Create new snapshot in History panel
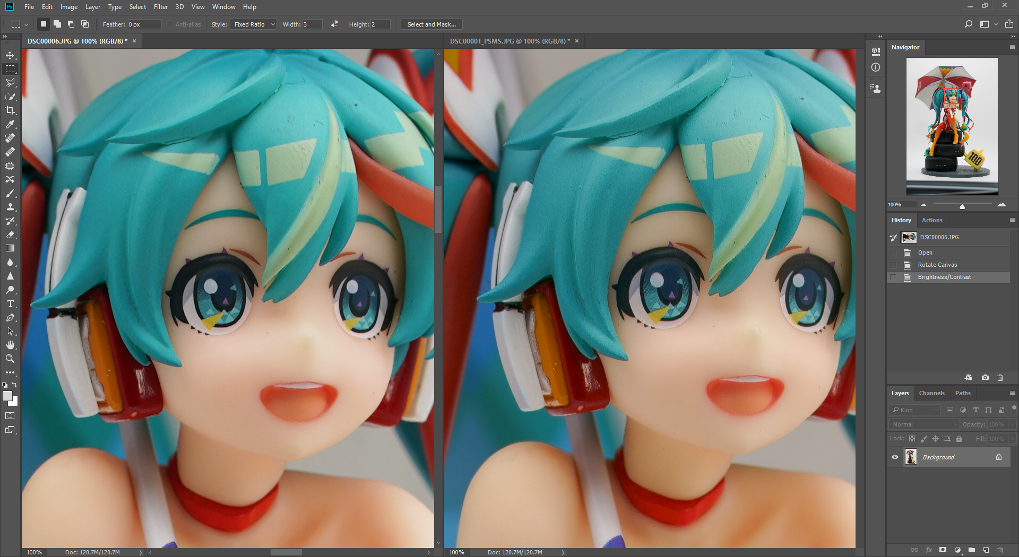Image resolution: width=1019 pixels, height=557 pixels. coord(985,378)
